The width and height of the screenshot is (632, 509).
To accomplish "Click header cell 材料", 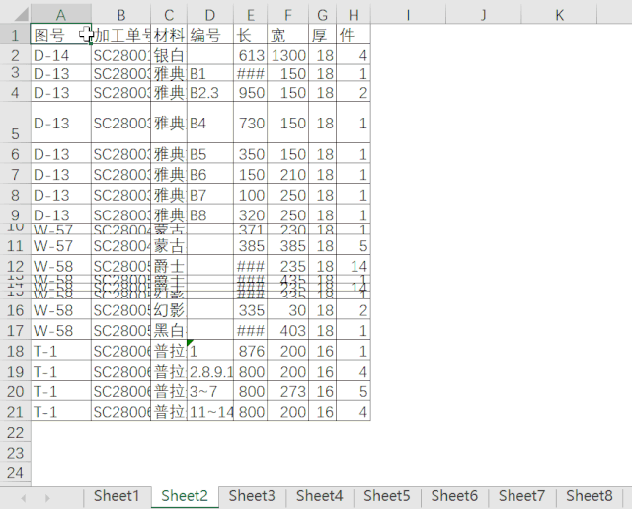I will 169,35.
